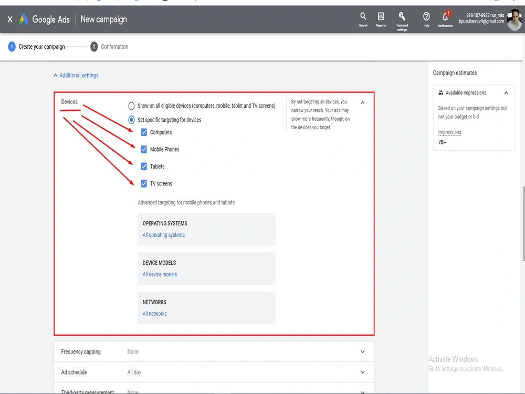525x394 pixels.
Task: Click the account email tipusultannur9@gmail.com
Action: click(x=481, y=22)
